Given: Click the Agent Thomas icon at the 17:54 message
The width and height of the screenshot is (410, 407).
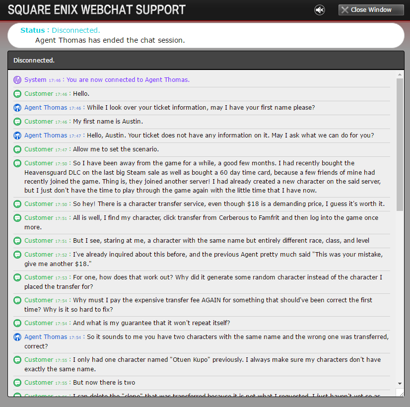Looking at the screenshot, I should (x=17, y=337).
